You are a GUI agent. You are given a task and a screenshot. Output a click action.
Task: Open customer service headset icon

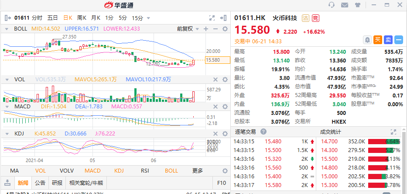pos(331,5)
